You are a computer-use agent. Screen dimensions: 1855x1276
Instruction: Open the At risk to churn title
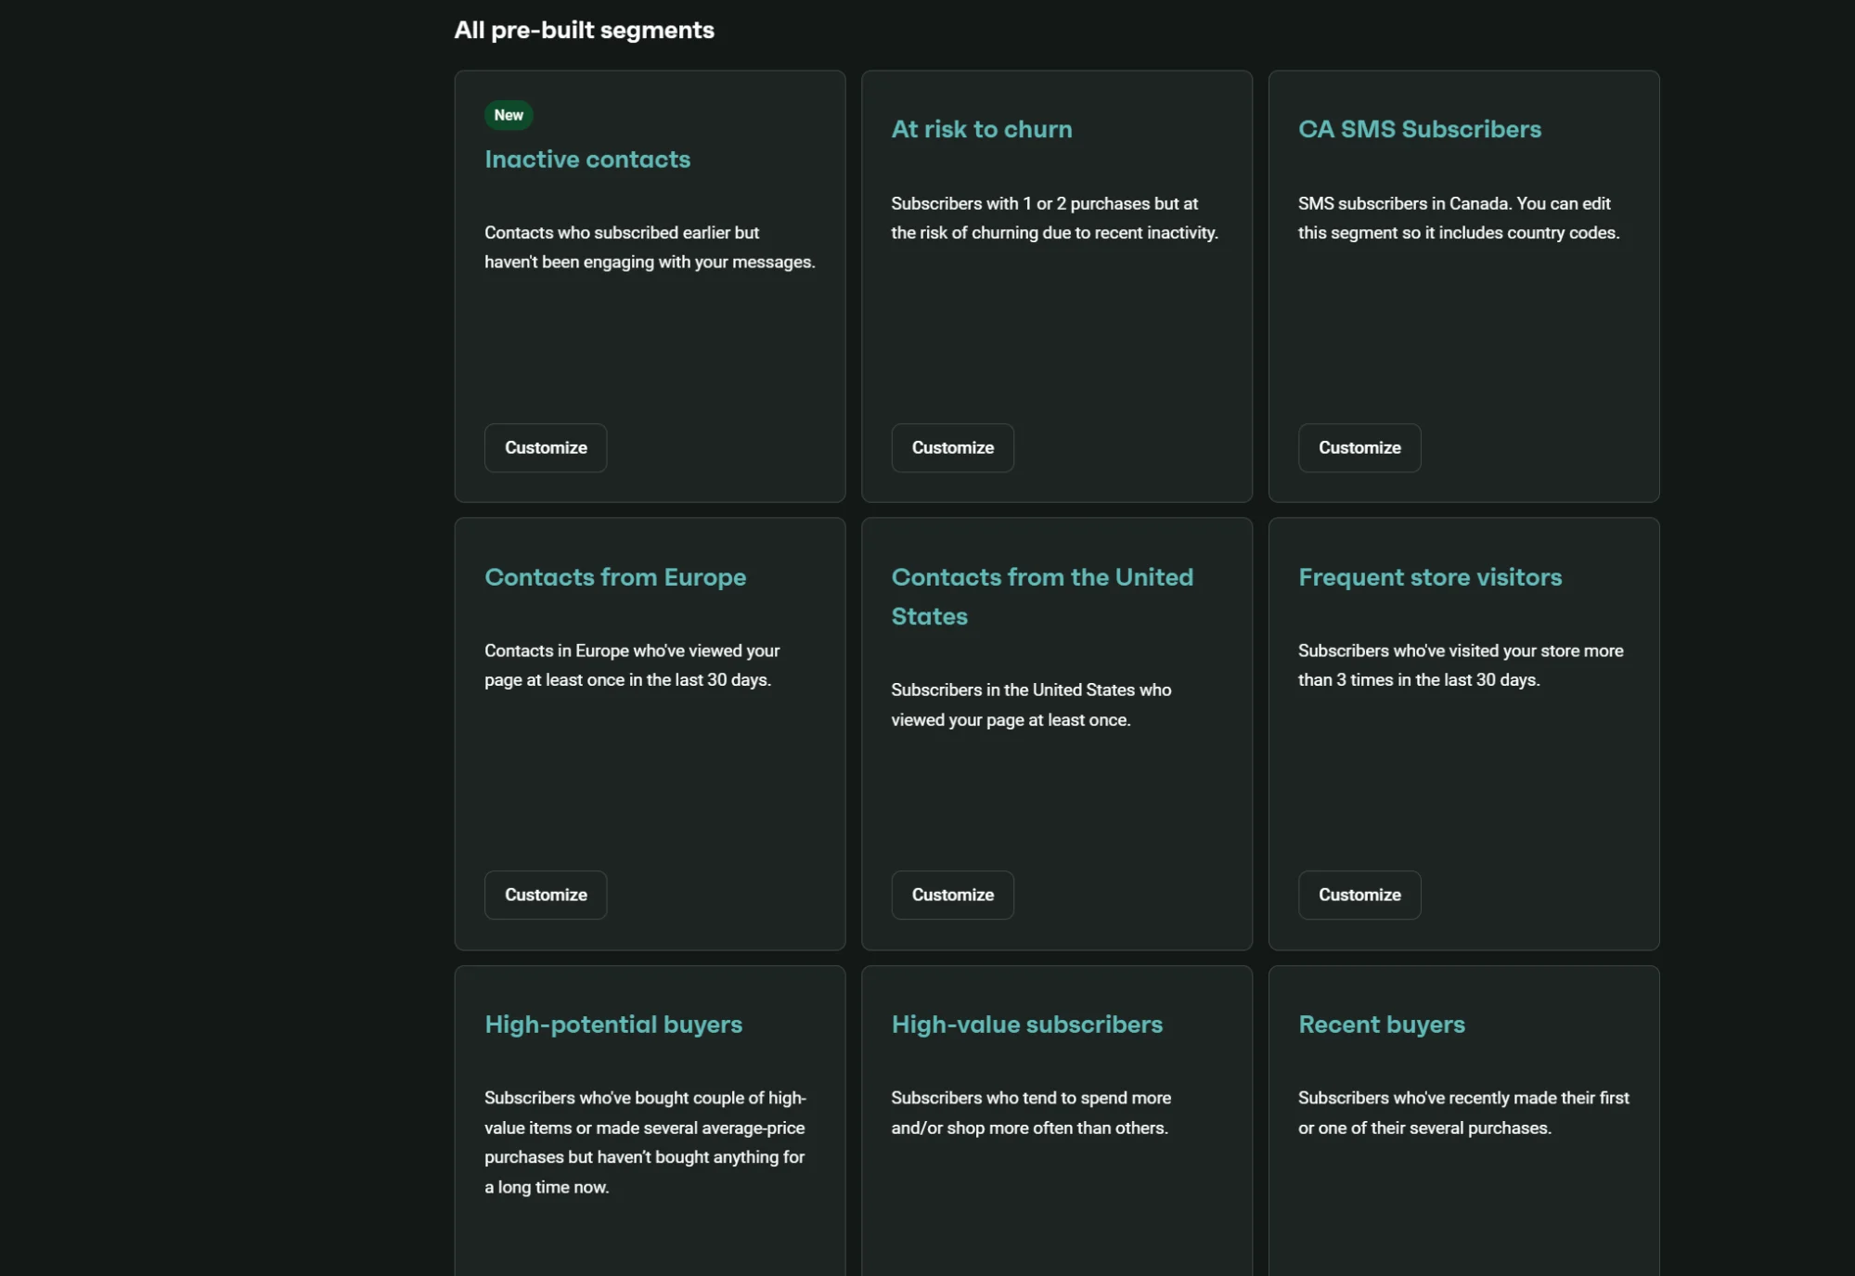(x=982, y=129)
